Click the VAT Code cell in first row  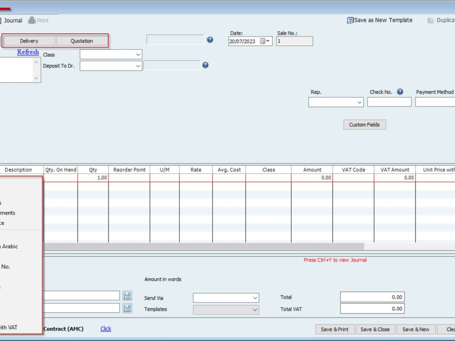(x=353, y=178)
